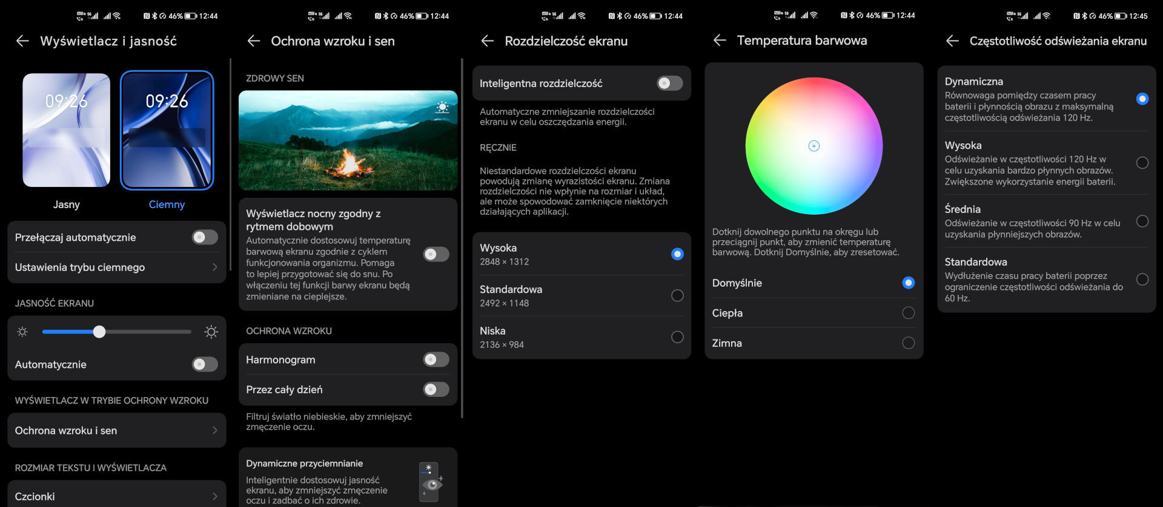Screen dimensions: 1163x507
Task: Tap back arrow on Częstotliwość odświeżania ekranu
Action: 952,41
